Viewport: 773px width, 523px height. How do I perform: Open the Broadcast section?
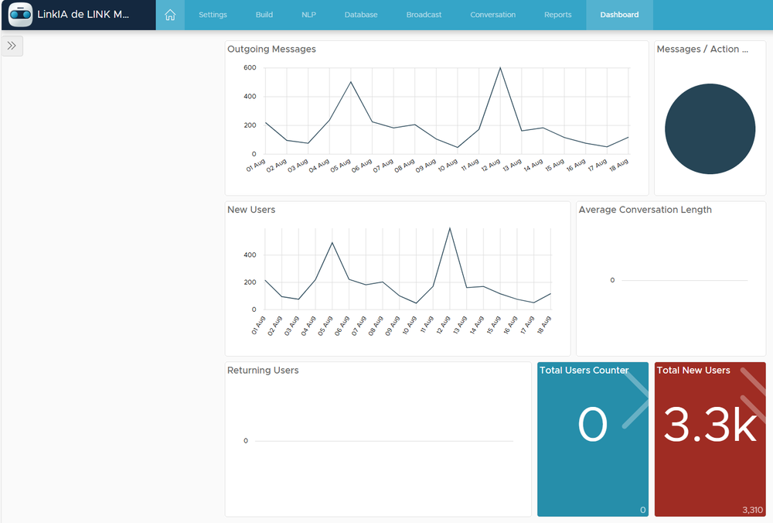point(424,14)
